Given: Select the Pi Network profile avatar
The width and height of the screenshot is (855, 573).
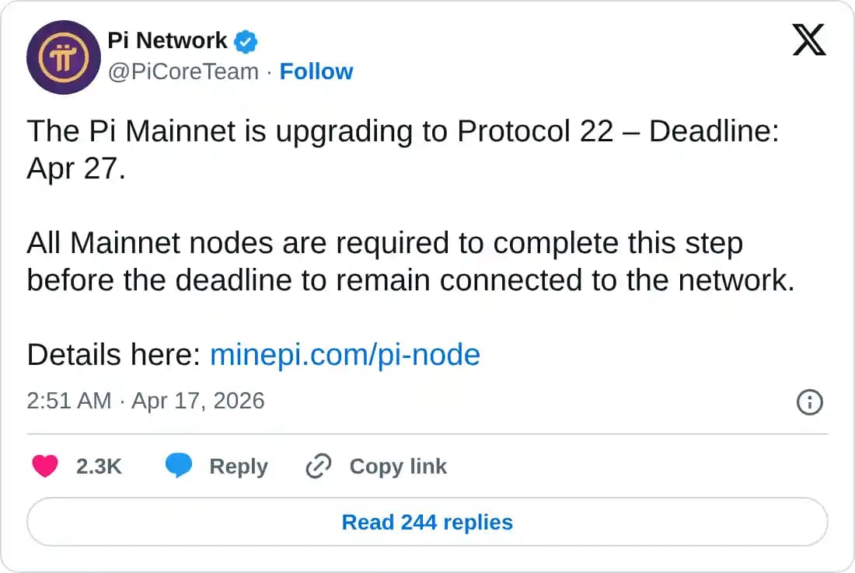Looking at the screenshot, I should click(x=64, y=57).
